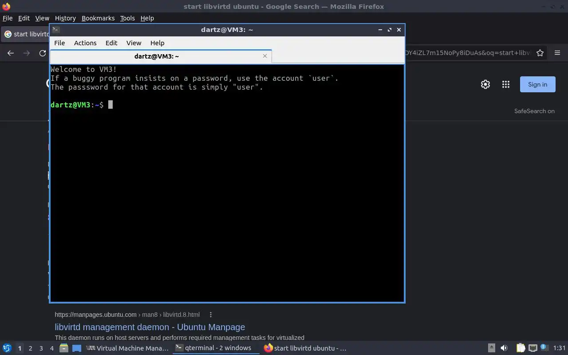Go back in Firefox

pyautogui.click(x=11, y=53)
